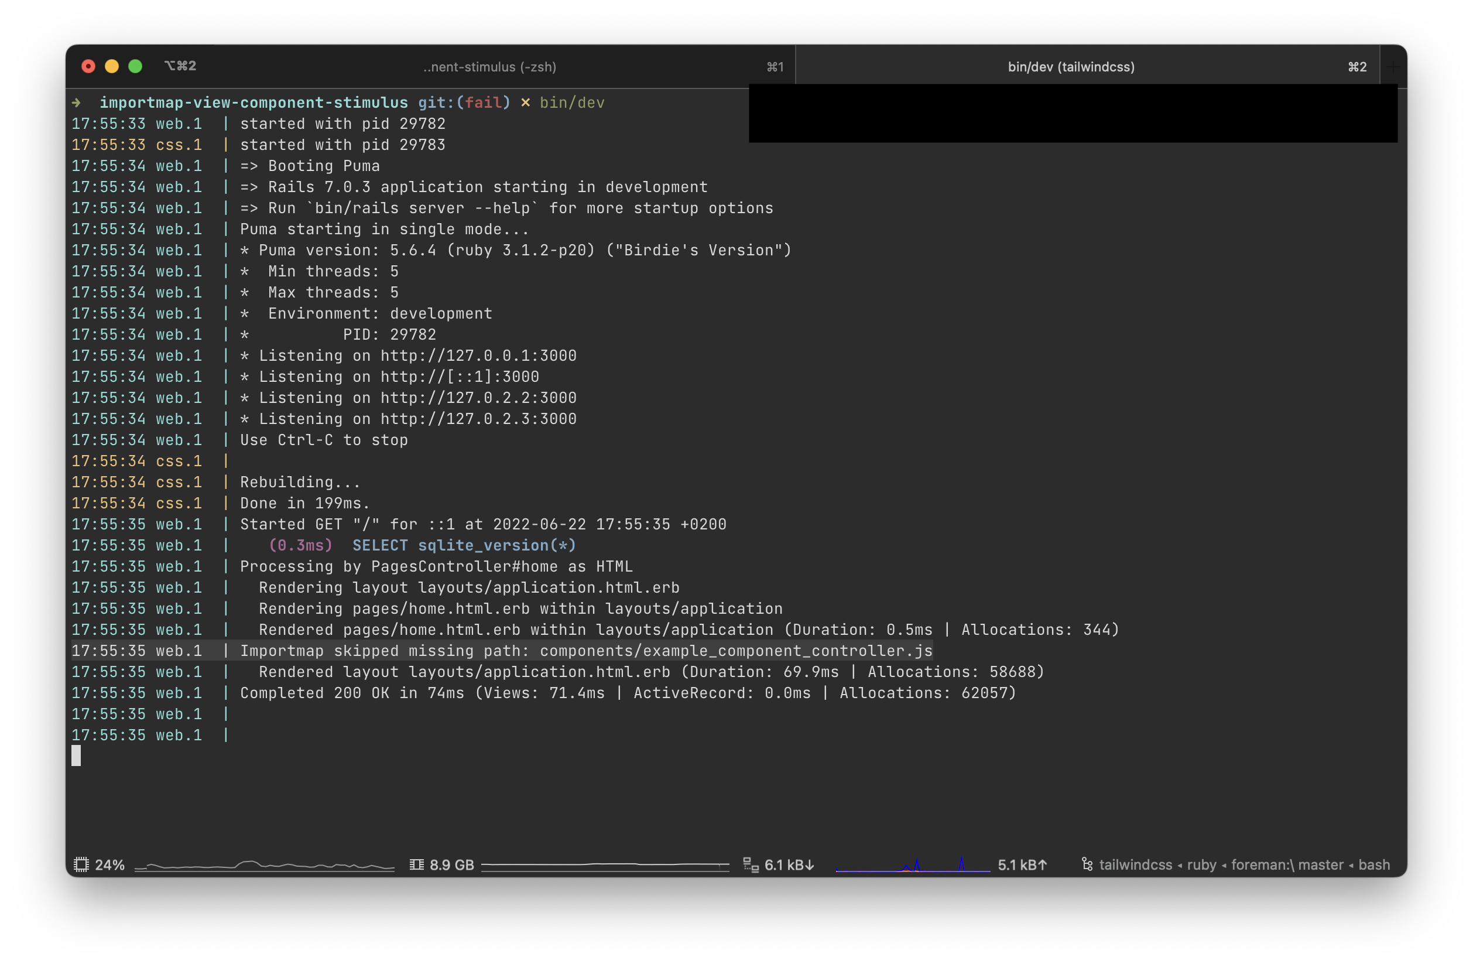
Task: Click the CPU utilization sparkline graph
Action: point(264,865)
